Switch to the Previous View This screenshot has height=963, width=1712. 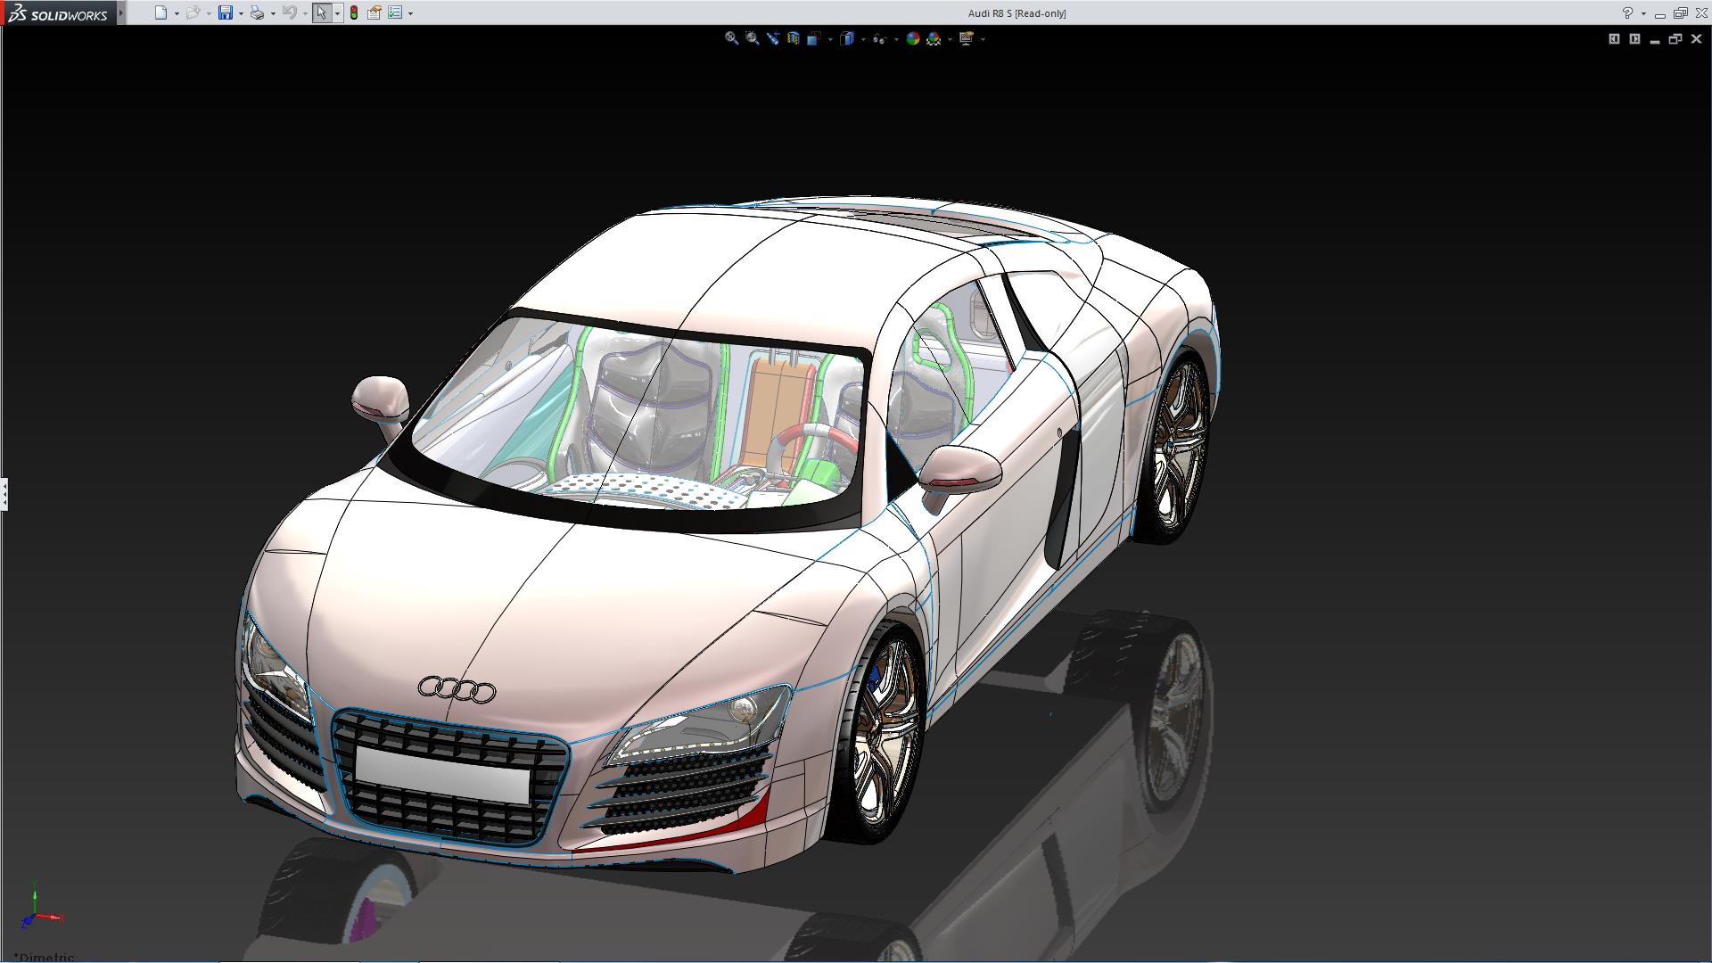(x=772, y=38)
